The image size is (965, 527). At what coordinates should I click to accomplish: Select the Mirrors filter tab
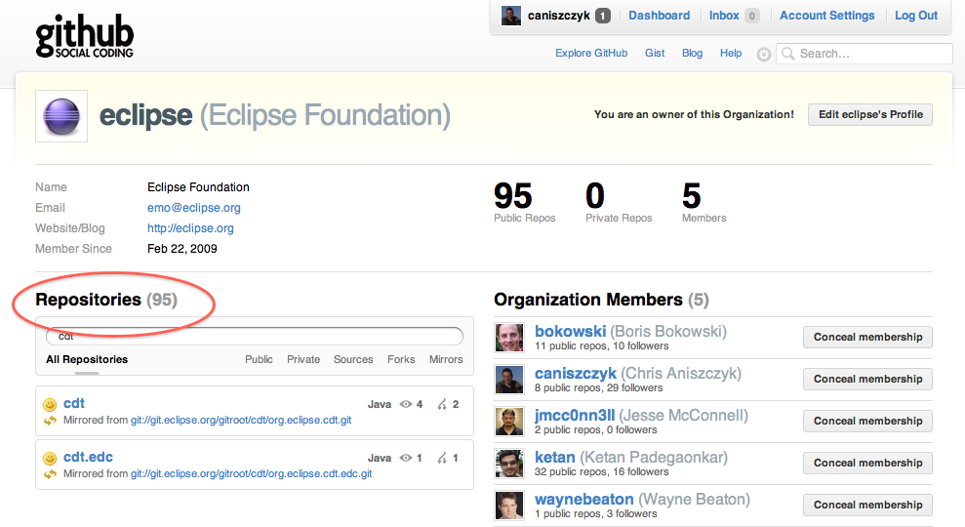point(446,359)
